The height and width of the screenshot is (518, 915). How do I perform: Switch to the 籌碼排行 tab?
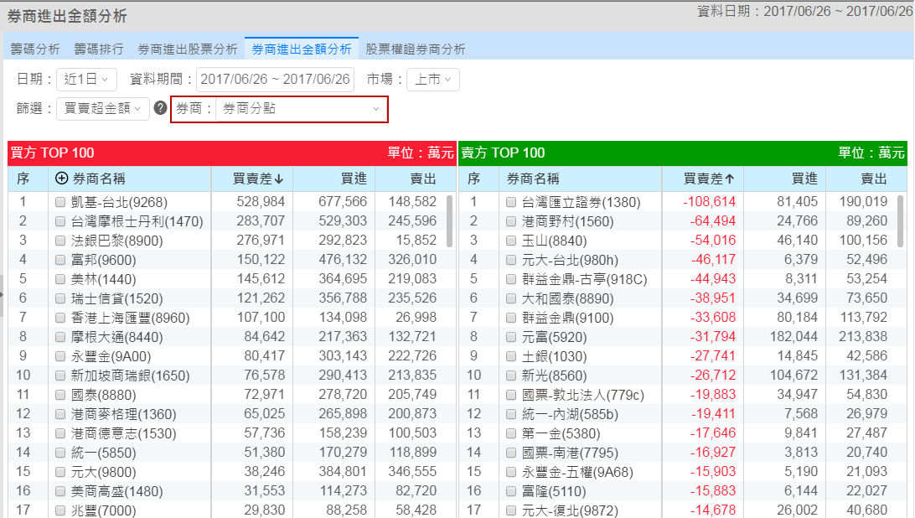[x=99, y=49]
